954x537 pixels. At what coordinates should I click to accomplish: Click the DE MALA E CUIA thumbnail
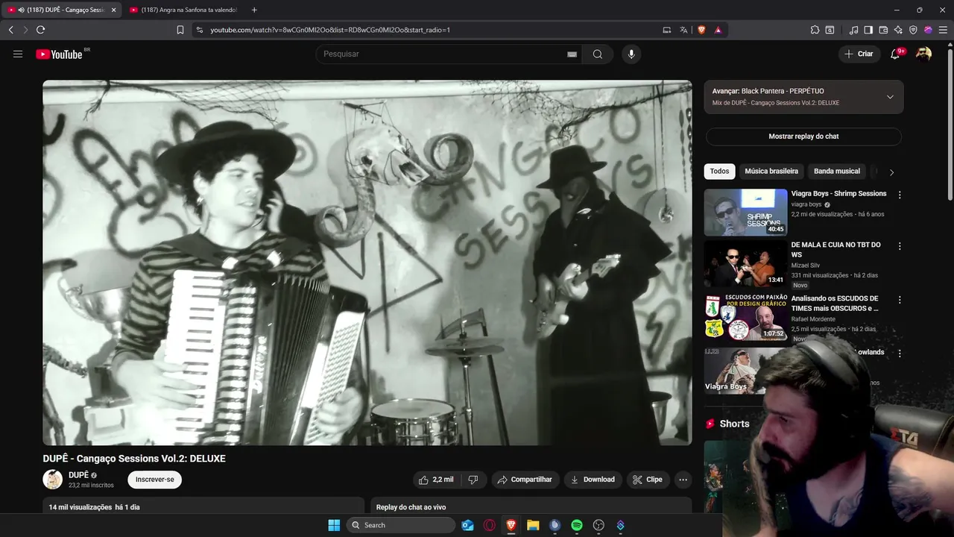tap(745, 263)
